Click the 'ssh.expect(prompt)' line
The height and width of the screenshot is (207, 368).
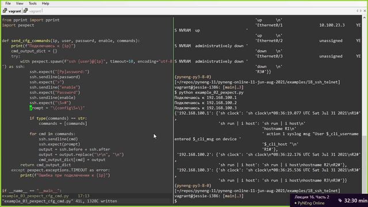click(x=59, y=144)
